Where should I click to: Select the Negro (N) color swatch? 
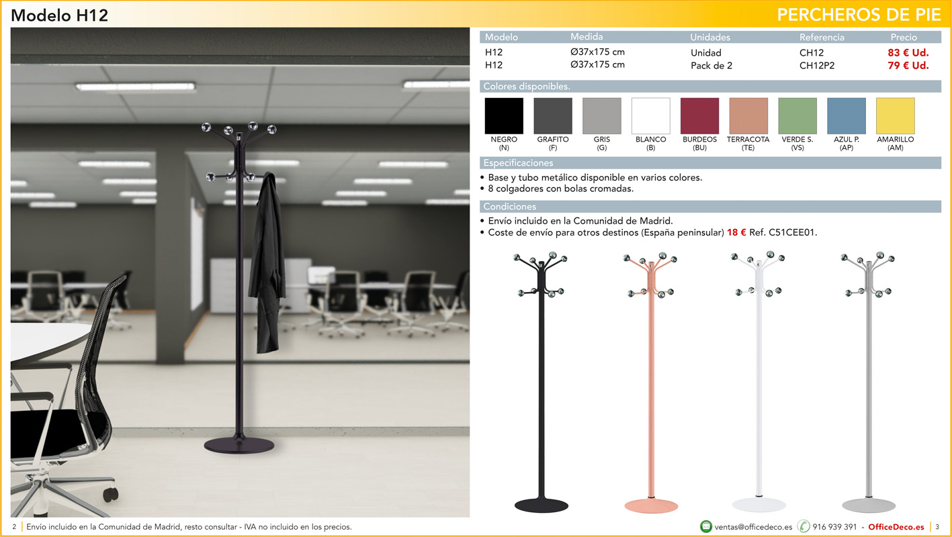pos(504,116)
